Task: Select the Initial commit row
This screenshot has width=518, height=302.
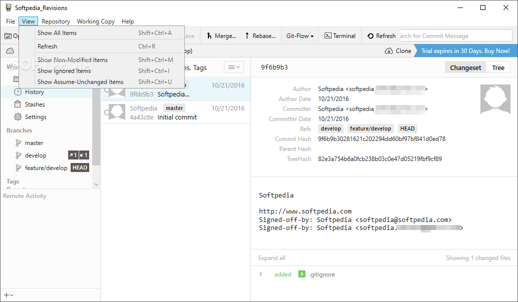Action: pos(176,112)
